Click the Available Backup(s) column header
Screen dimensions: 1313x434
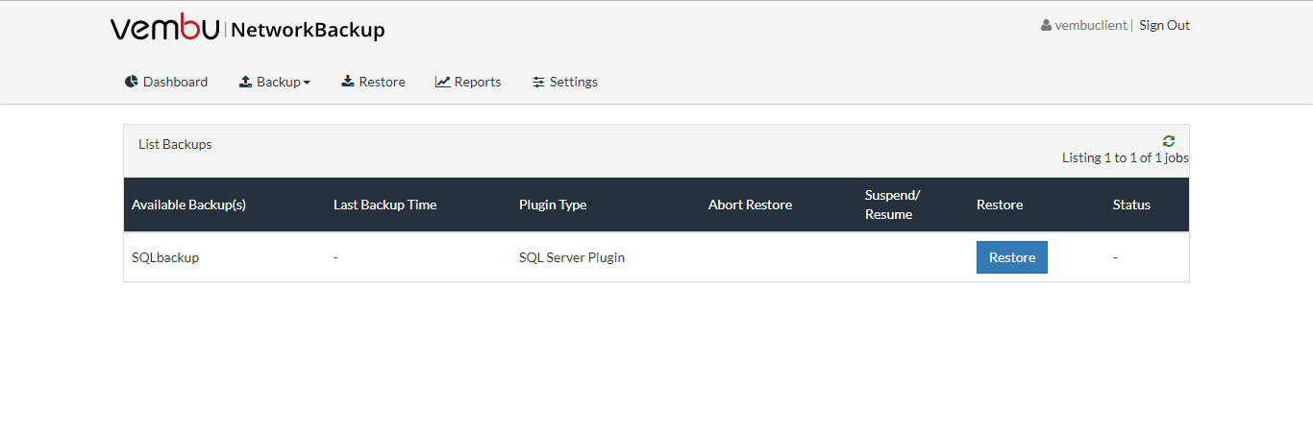[x=188, y=205]
